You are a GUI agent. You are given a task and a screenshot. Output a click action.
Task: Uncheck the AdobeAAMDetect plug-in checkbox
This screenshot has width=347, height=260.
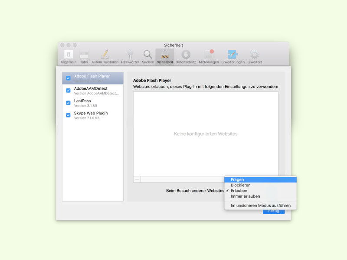pos(68,91)
